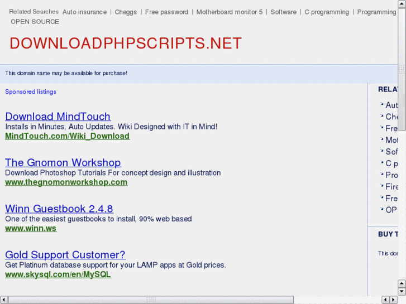Select Cheggs in the related searches bar
This screenshot has width=406, height=304.
point(126,12)
